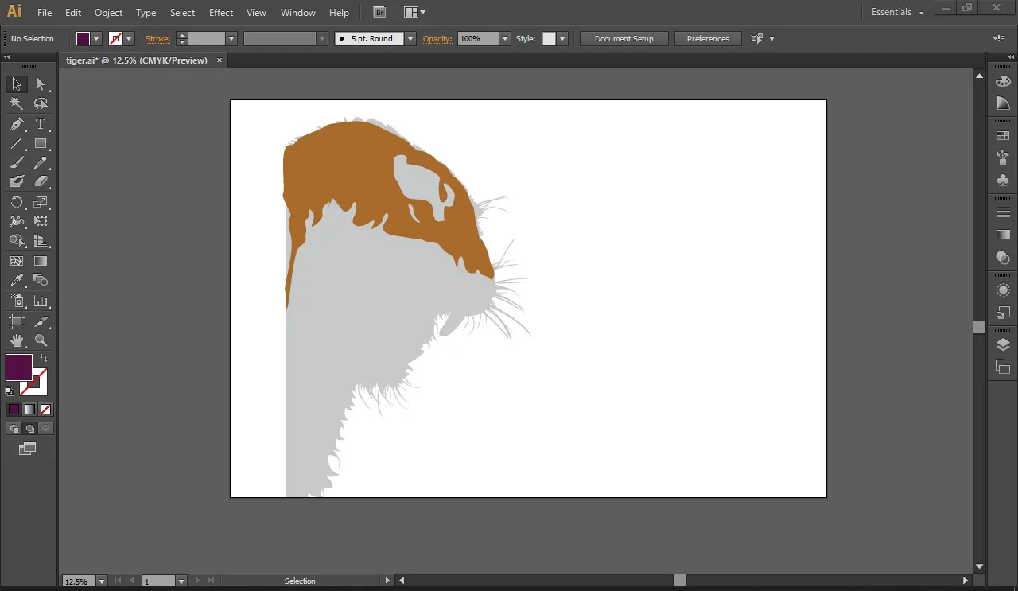The image size is (1018, 591).
Task: Select the Line Segment tool
Action: click(17, 143)
